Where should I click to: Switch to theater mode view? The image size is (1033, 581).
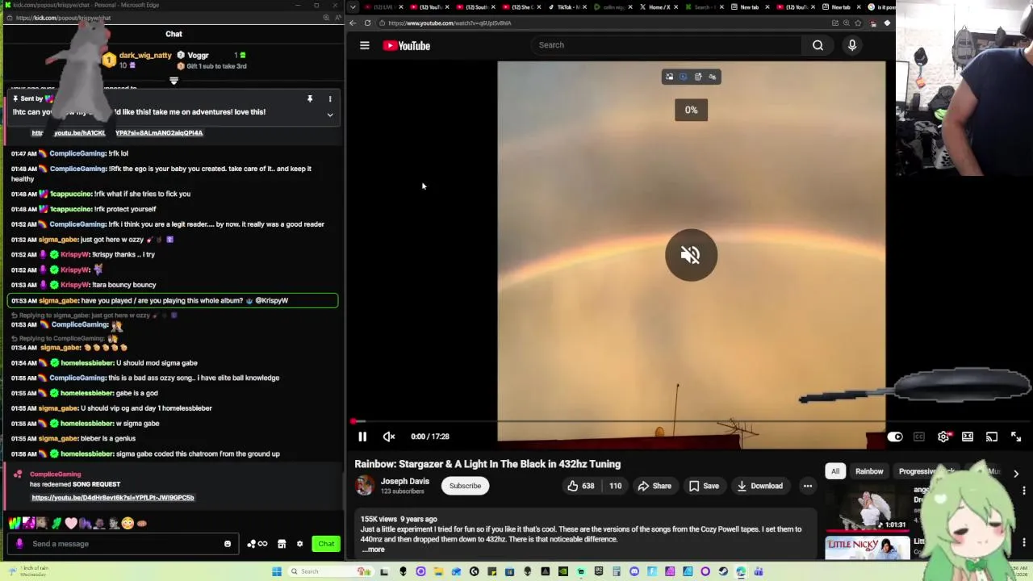click(x=968, y=437)
